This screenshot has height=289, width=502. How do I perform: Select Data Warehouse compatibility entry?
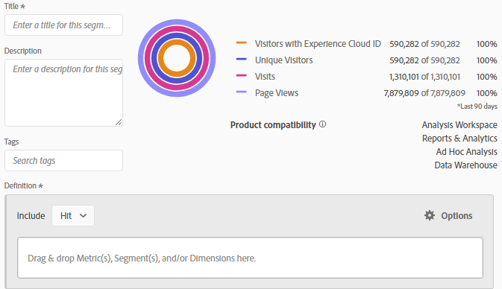[465, 165]
